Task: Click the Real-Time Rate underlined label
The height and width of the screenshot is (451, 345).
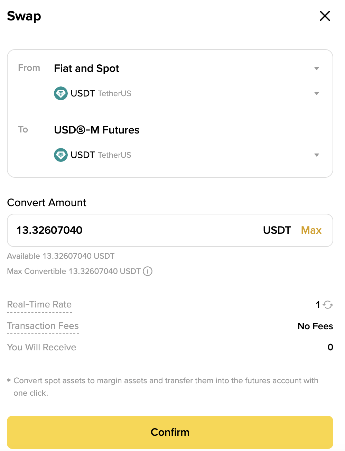Action: 39,305
